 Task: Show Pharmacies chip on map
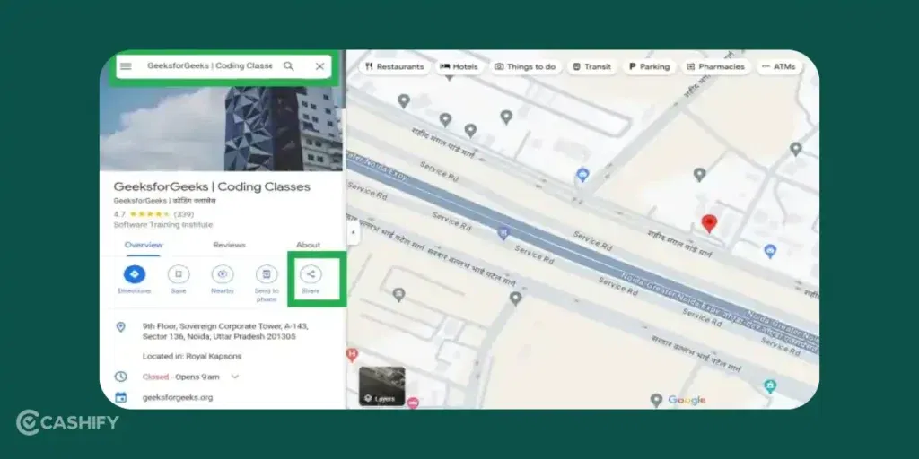[716, 66]
